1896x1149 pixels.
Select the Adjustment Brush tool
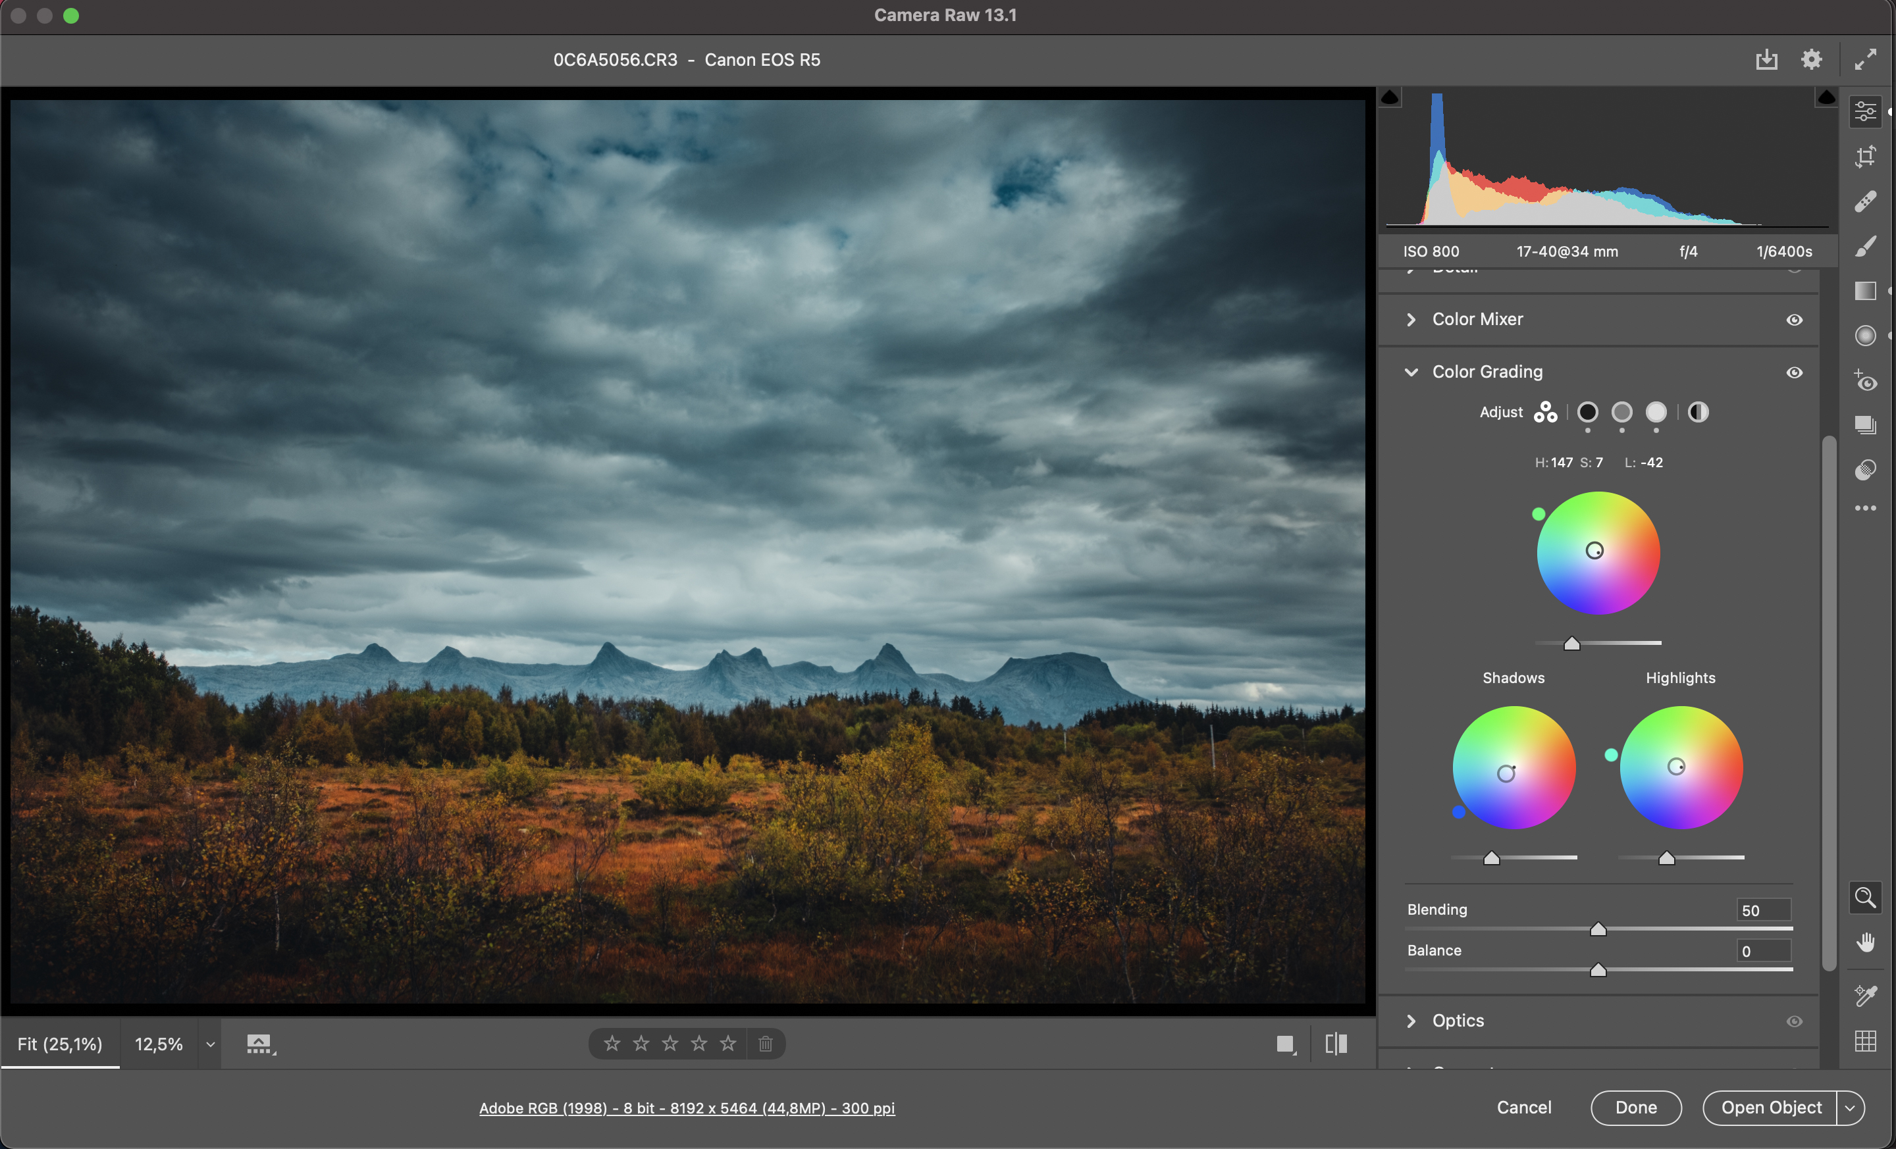1865,246
